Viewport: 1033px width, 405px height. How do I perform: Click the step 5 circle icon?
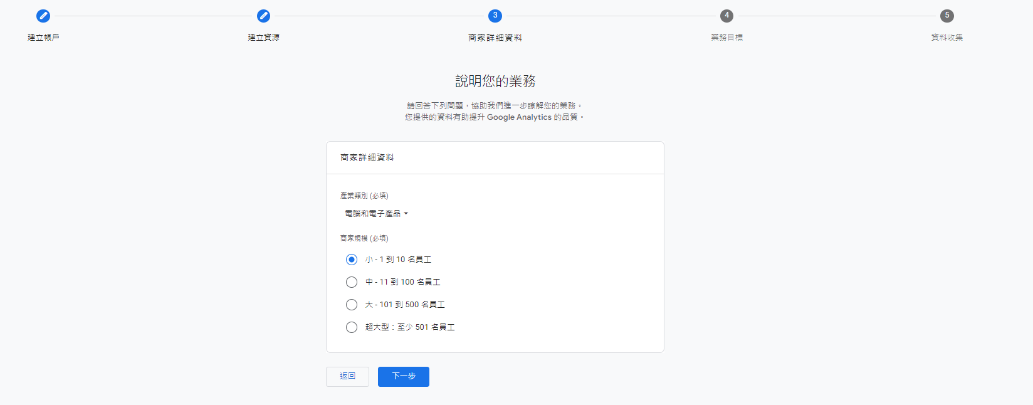point(946,16)
